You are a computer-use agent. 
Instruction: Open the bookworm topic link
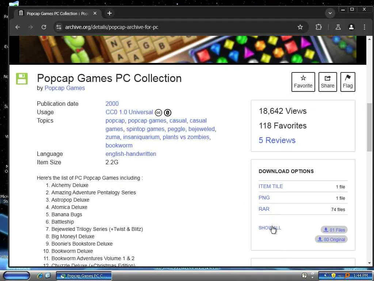pyautogui.click(x=119, y=145)
